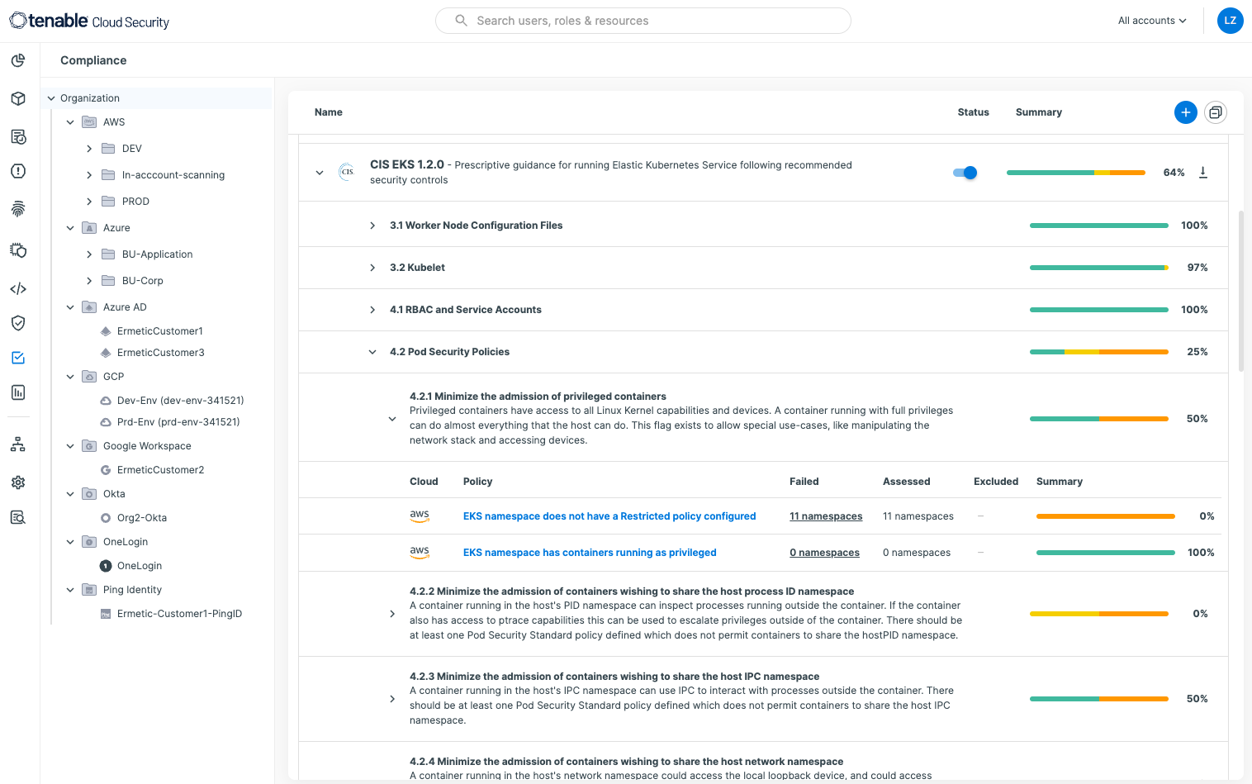Select the identity fingerprint icon in sidebar
The image size is (1252, 784).
tap(18, 209)
